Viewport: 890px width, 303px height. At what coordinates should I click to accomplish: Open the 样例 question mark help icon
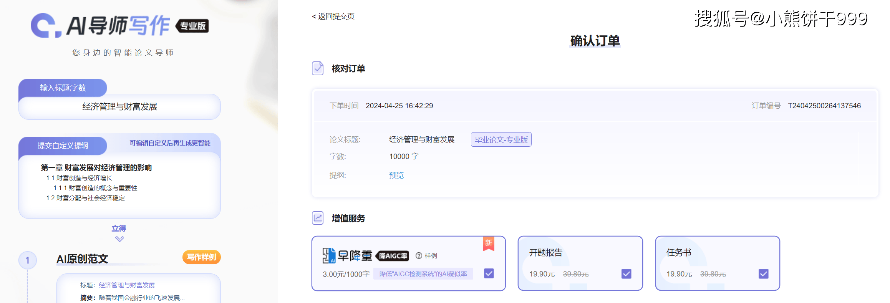click(x=419, y=256)
